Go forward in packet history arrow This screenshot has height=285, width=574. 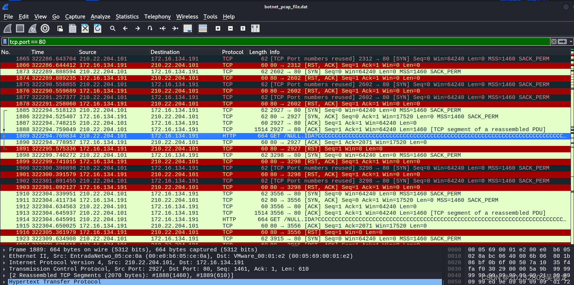138,28
